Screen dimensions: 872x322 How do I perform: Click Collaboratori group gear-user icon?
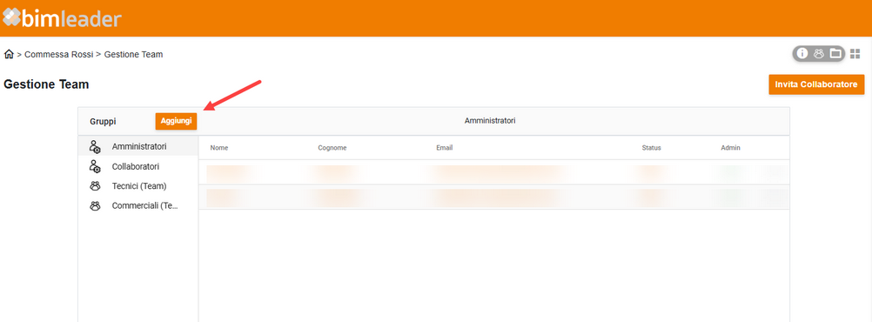[95, 166]
